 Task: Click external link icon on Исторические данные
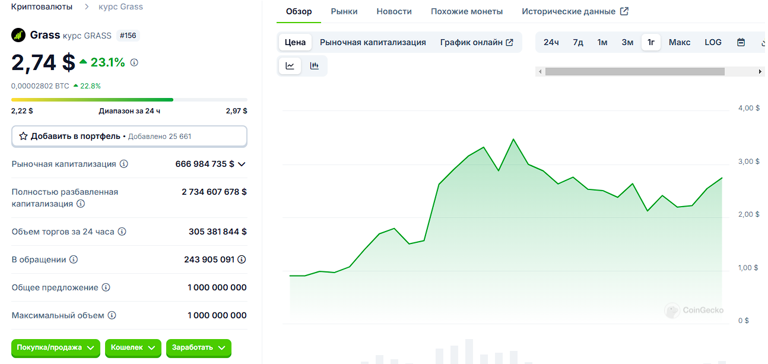tap(624, 11)
